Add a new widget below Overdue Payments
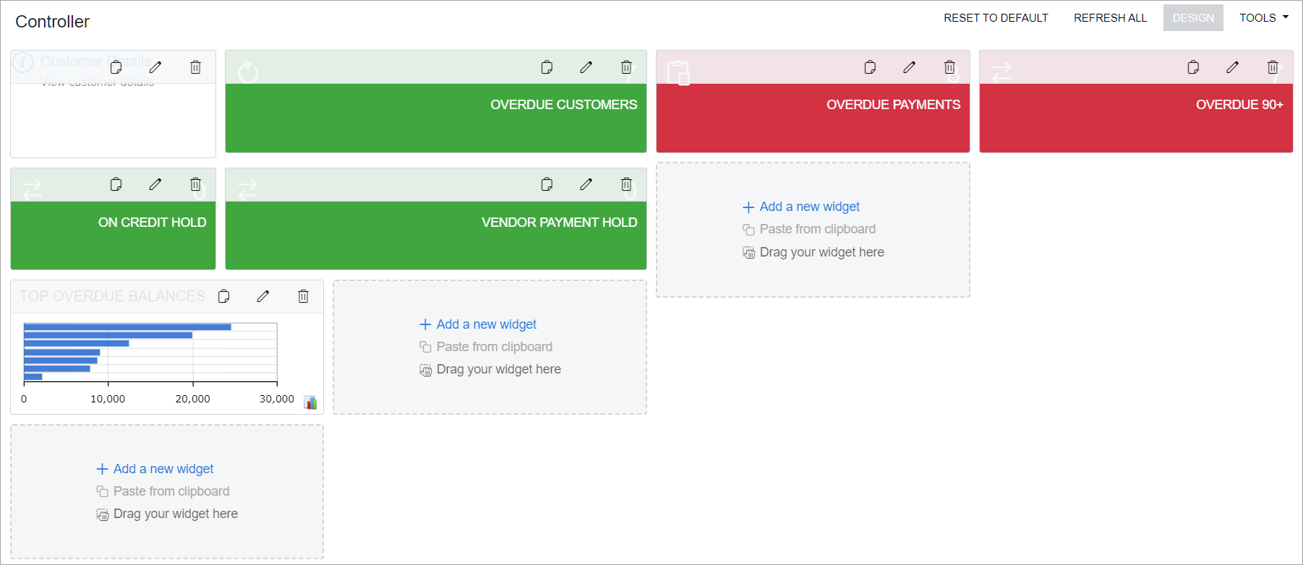The image size is (1303, 565). [809, 207]
